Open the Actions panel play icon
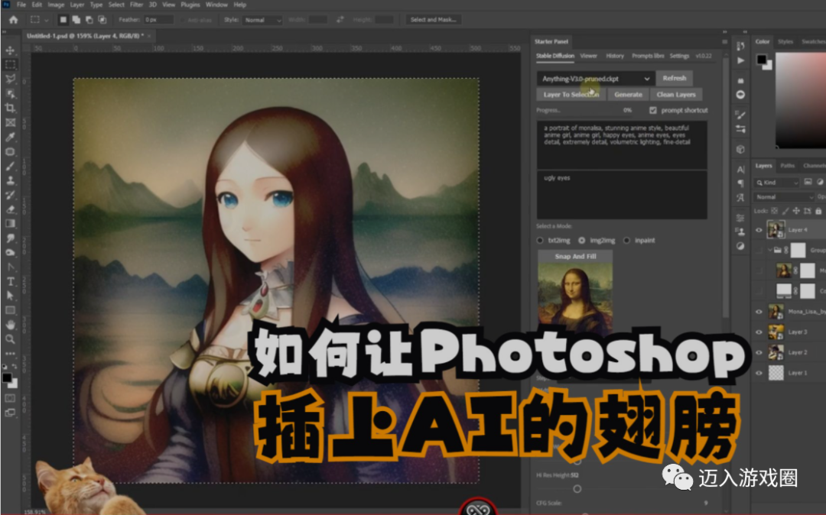 click(740, 60)
